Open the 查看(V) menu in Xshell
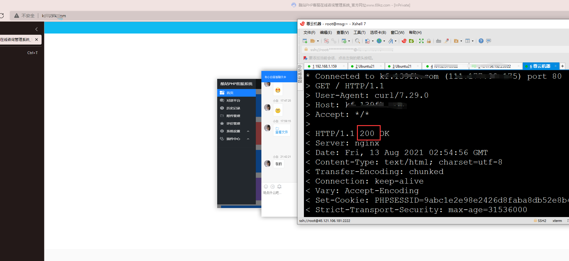 [342, 33]
